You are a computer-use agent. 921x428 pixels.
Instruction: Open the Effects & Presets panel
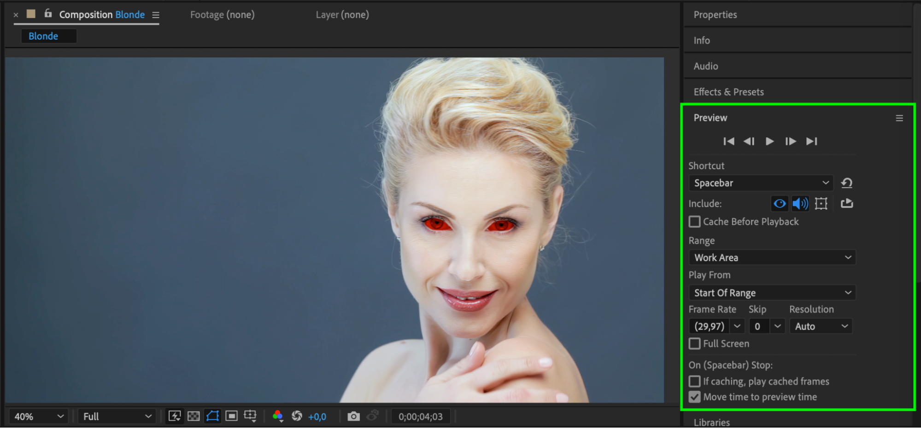pyautogui.click(x=728, y=92)
